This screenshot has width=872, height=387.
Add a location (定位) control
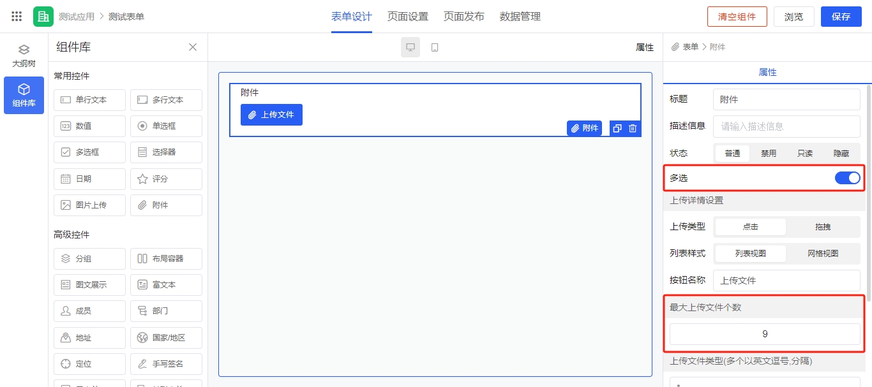[x=89, y=364]
